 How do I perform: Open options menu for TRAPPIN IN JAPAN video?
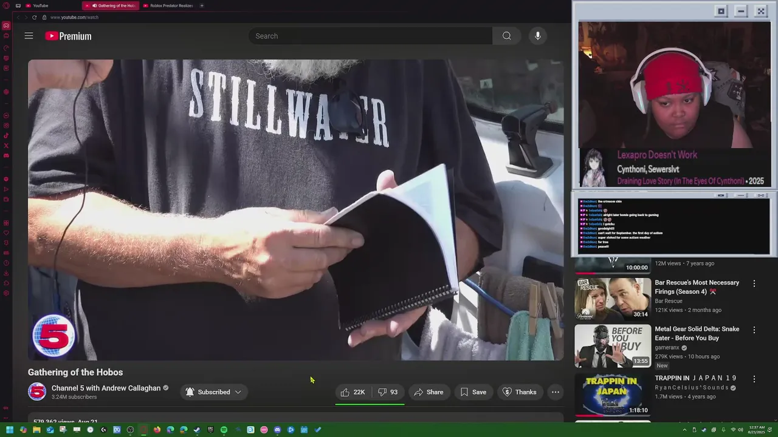point(754,379)
